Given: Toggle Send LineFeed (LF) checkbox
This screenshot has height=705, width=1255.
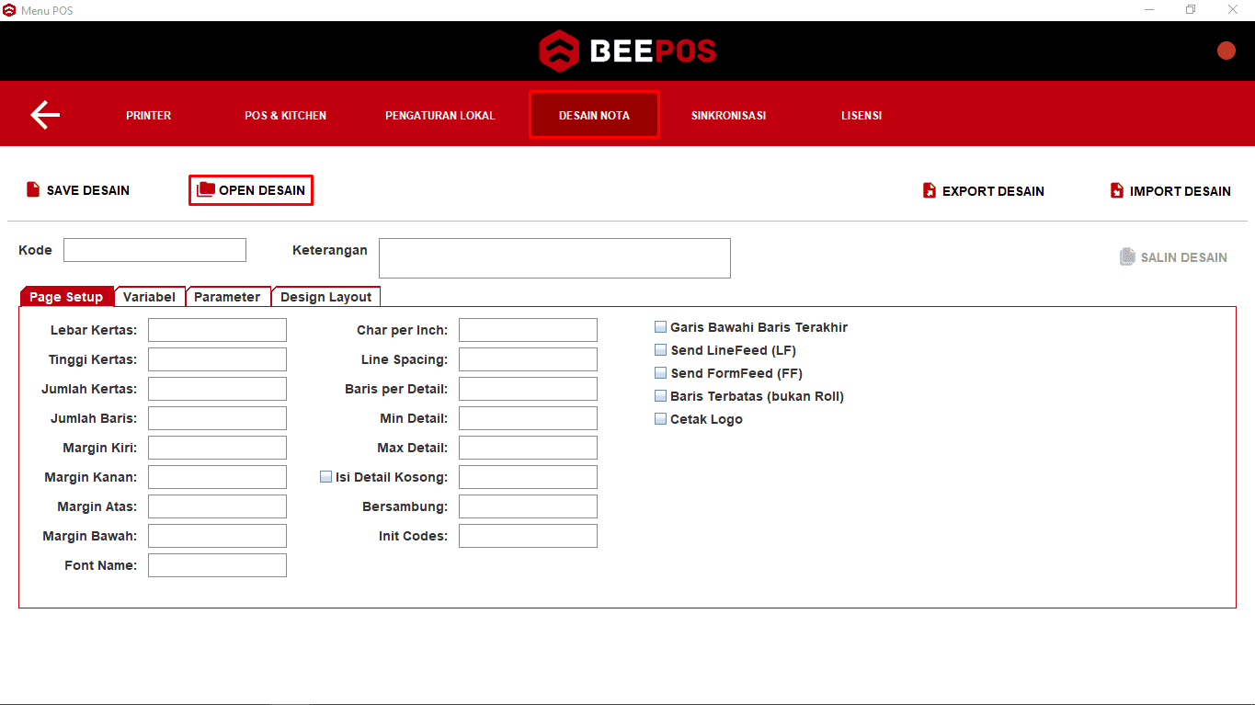Looking at the screenshot, I should point(660,350).
